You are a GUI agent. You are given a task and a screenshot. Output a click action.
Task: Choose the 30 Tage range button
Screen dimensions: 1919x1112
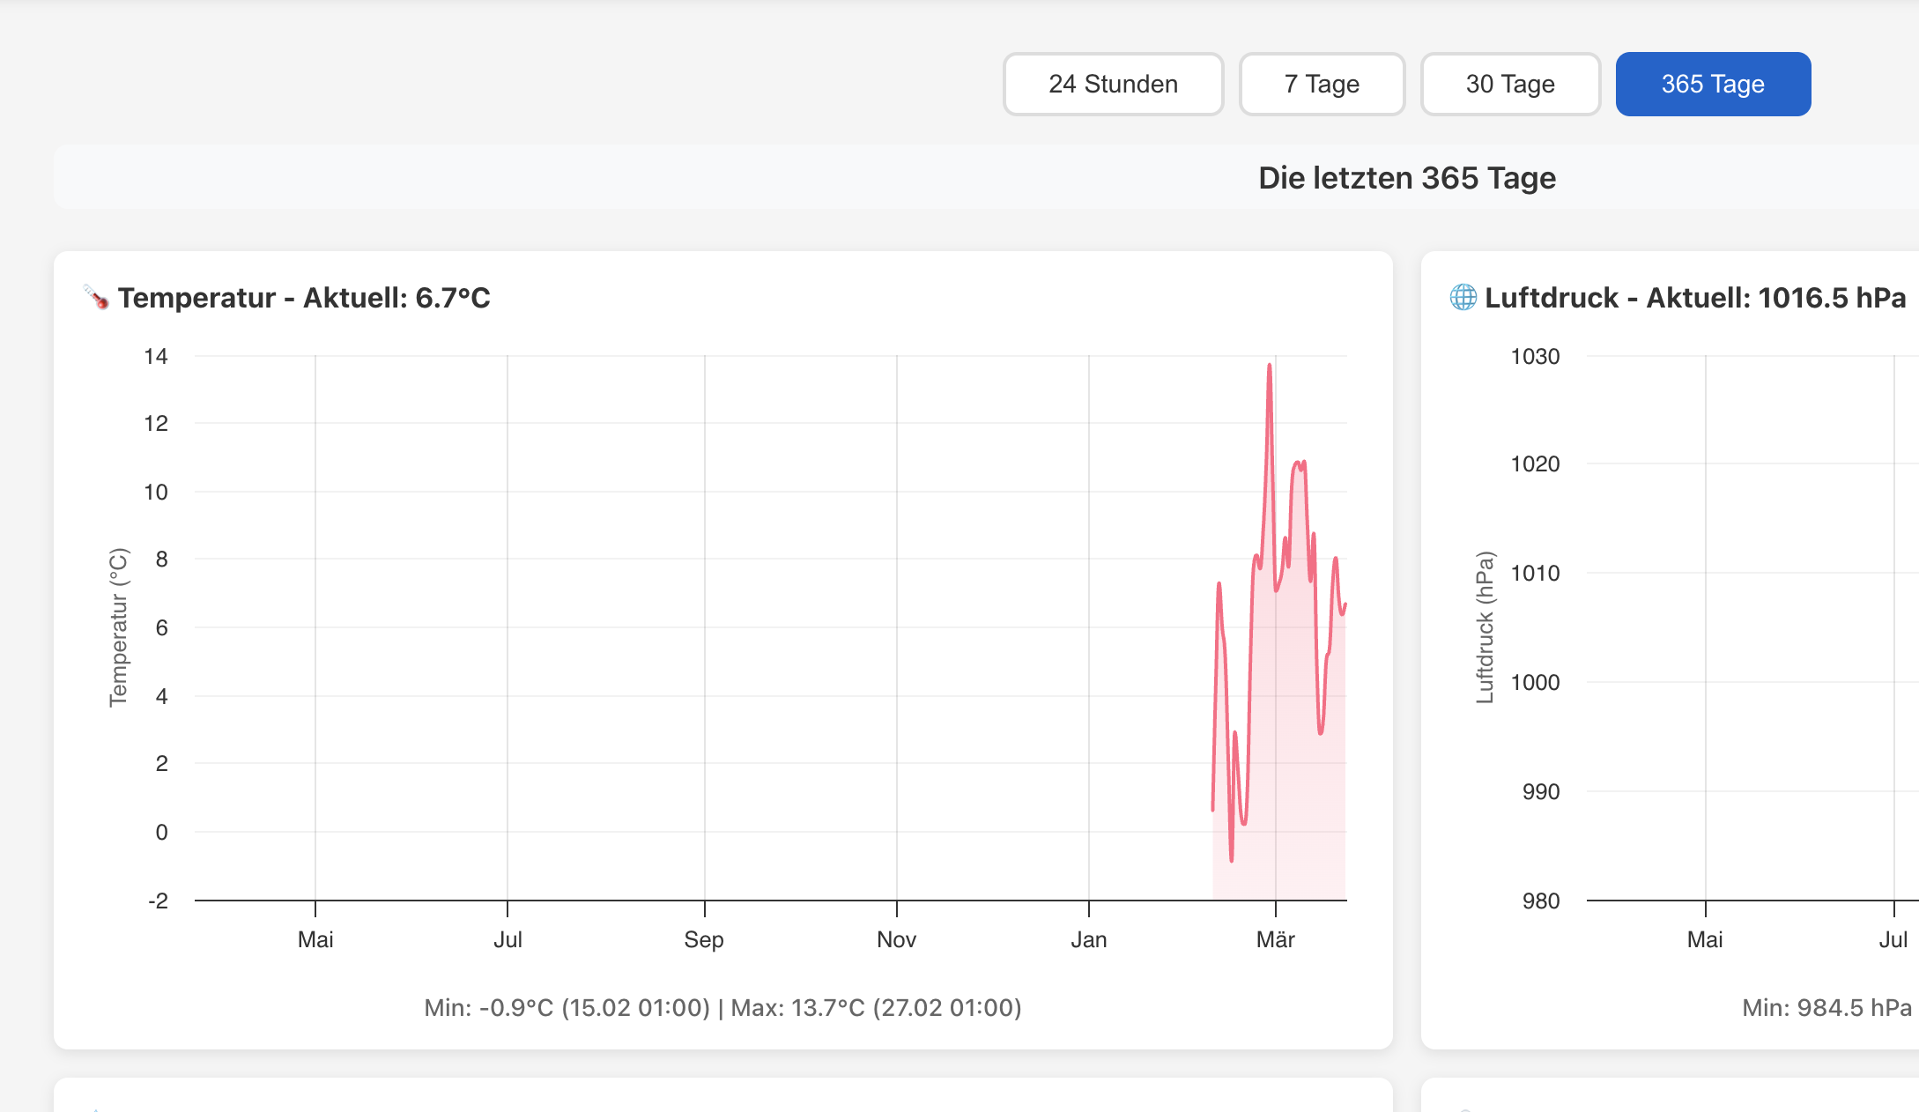coord(1510,84)
